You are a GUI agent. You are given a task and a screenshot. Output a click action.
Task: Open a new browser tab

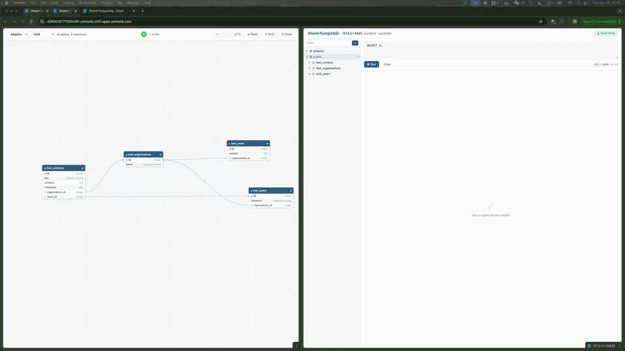click(x=143, y=11)
